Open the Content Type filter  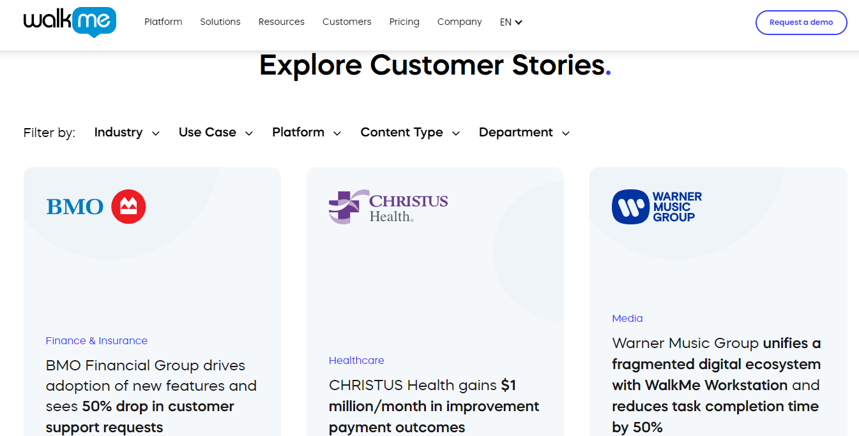tap(410, 133)
